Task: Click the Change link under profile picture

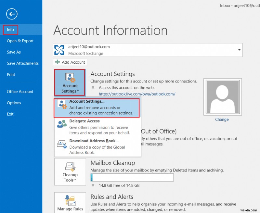Action: coord(222,119)
